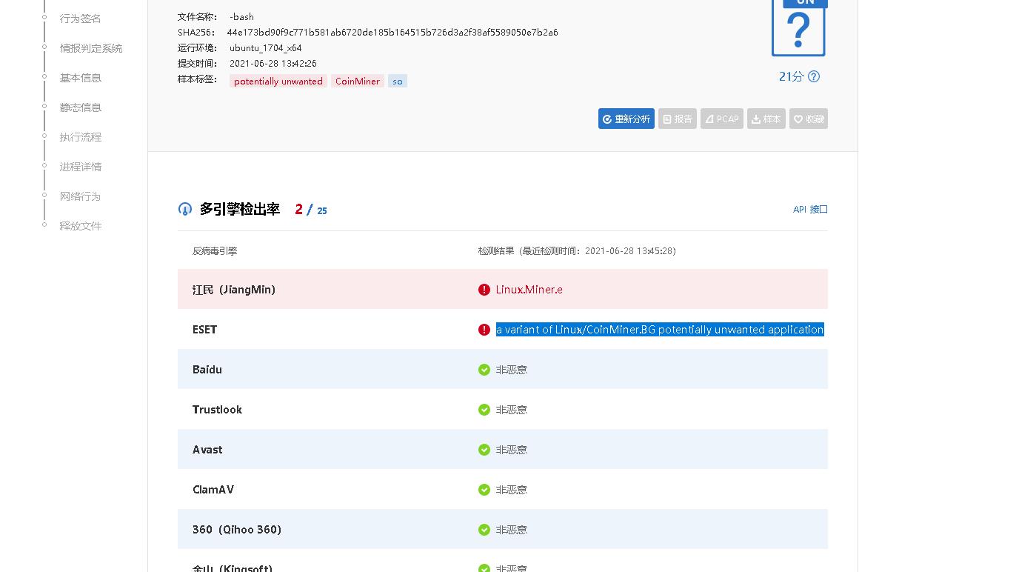Go to 静态信息 in sidebar

[x=81, y=107]
